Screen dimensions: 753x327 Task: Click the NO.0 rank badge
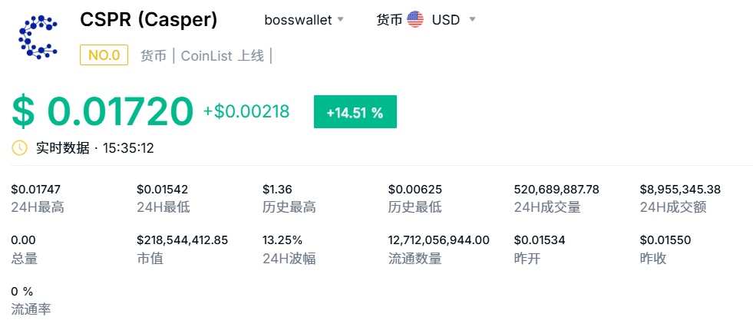(x=104, y=54)
